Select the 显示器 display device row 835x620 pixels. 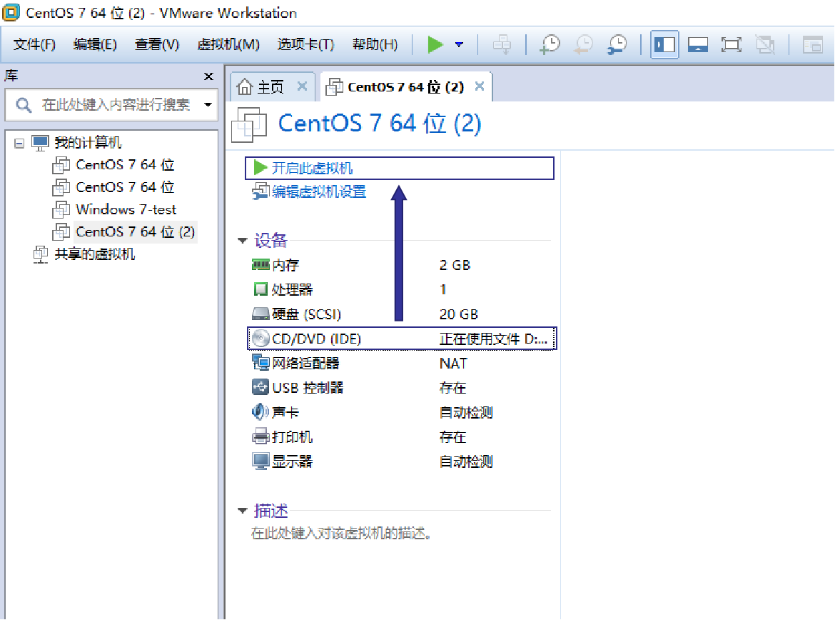[402, 461]
